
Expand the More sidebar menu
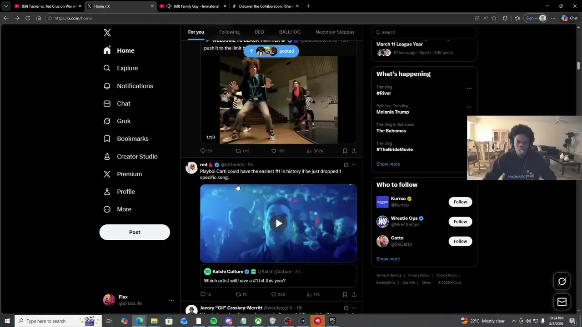point(117,209)
